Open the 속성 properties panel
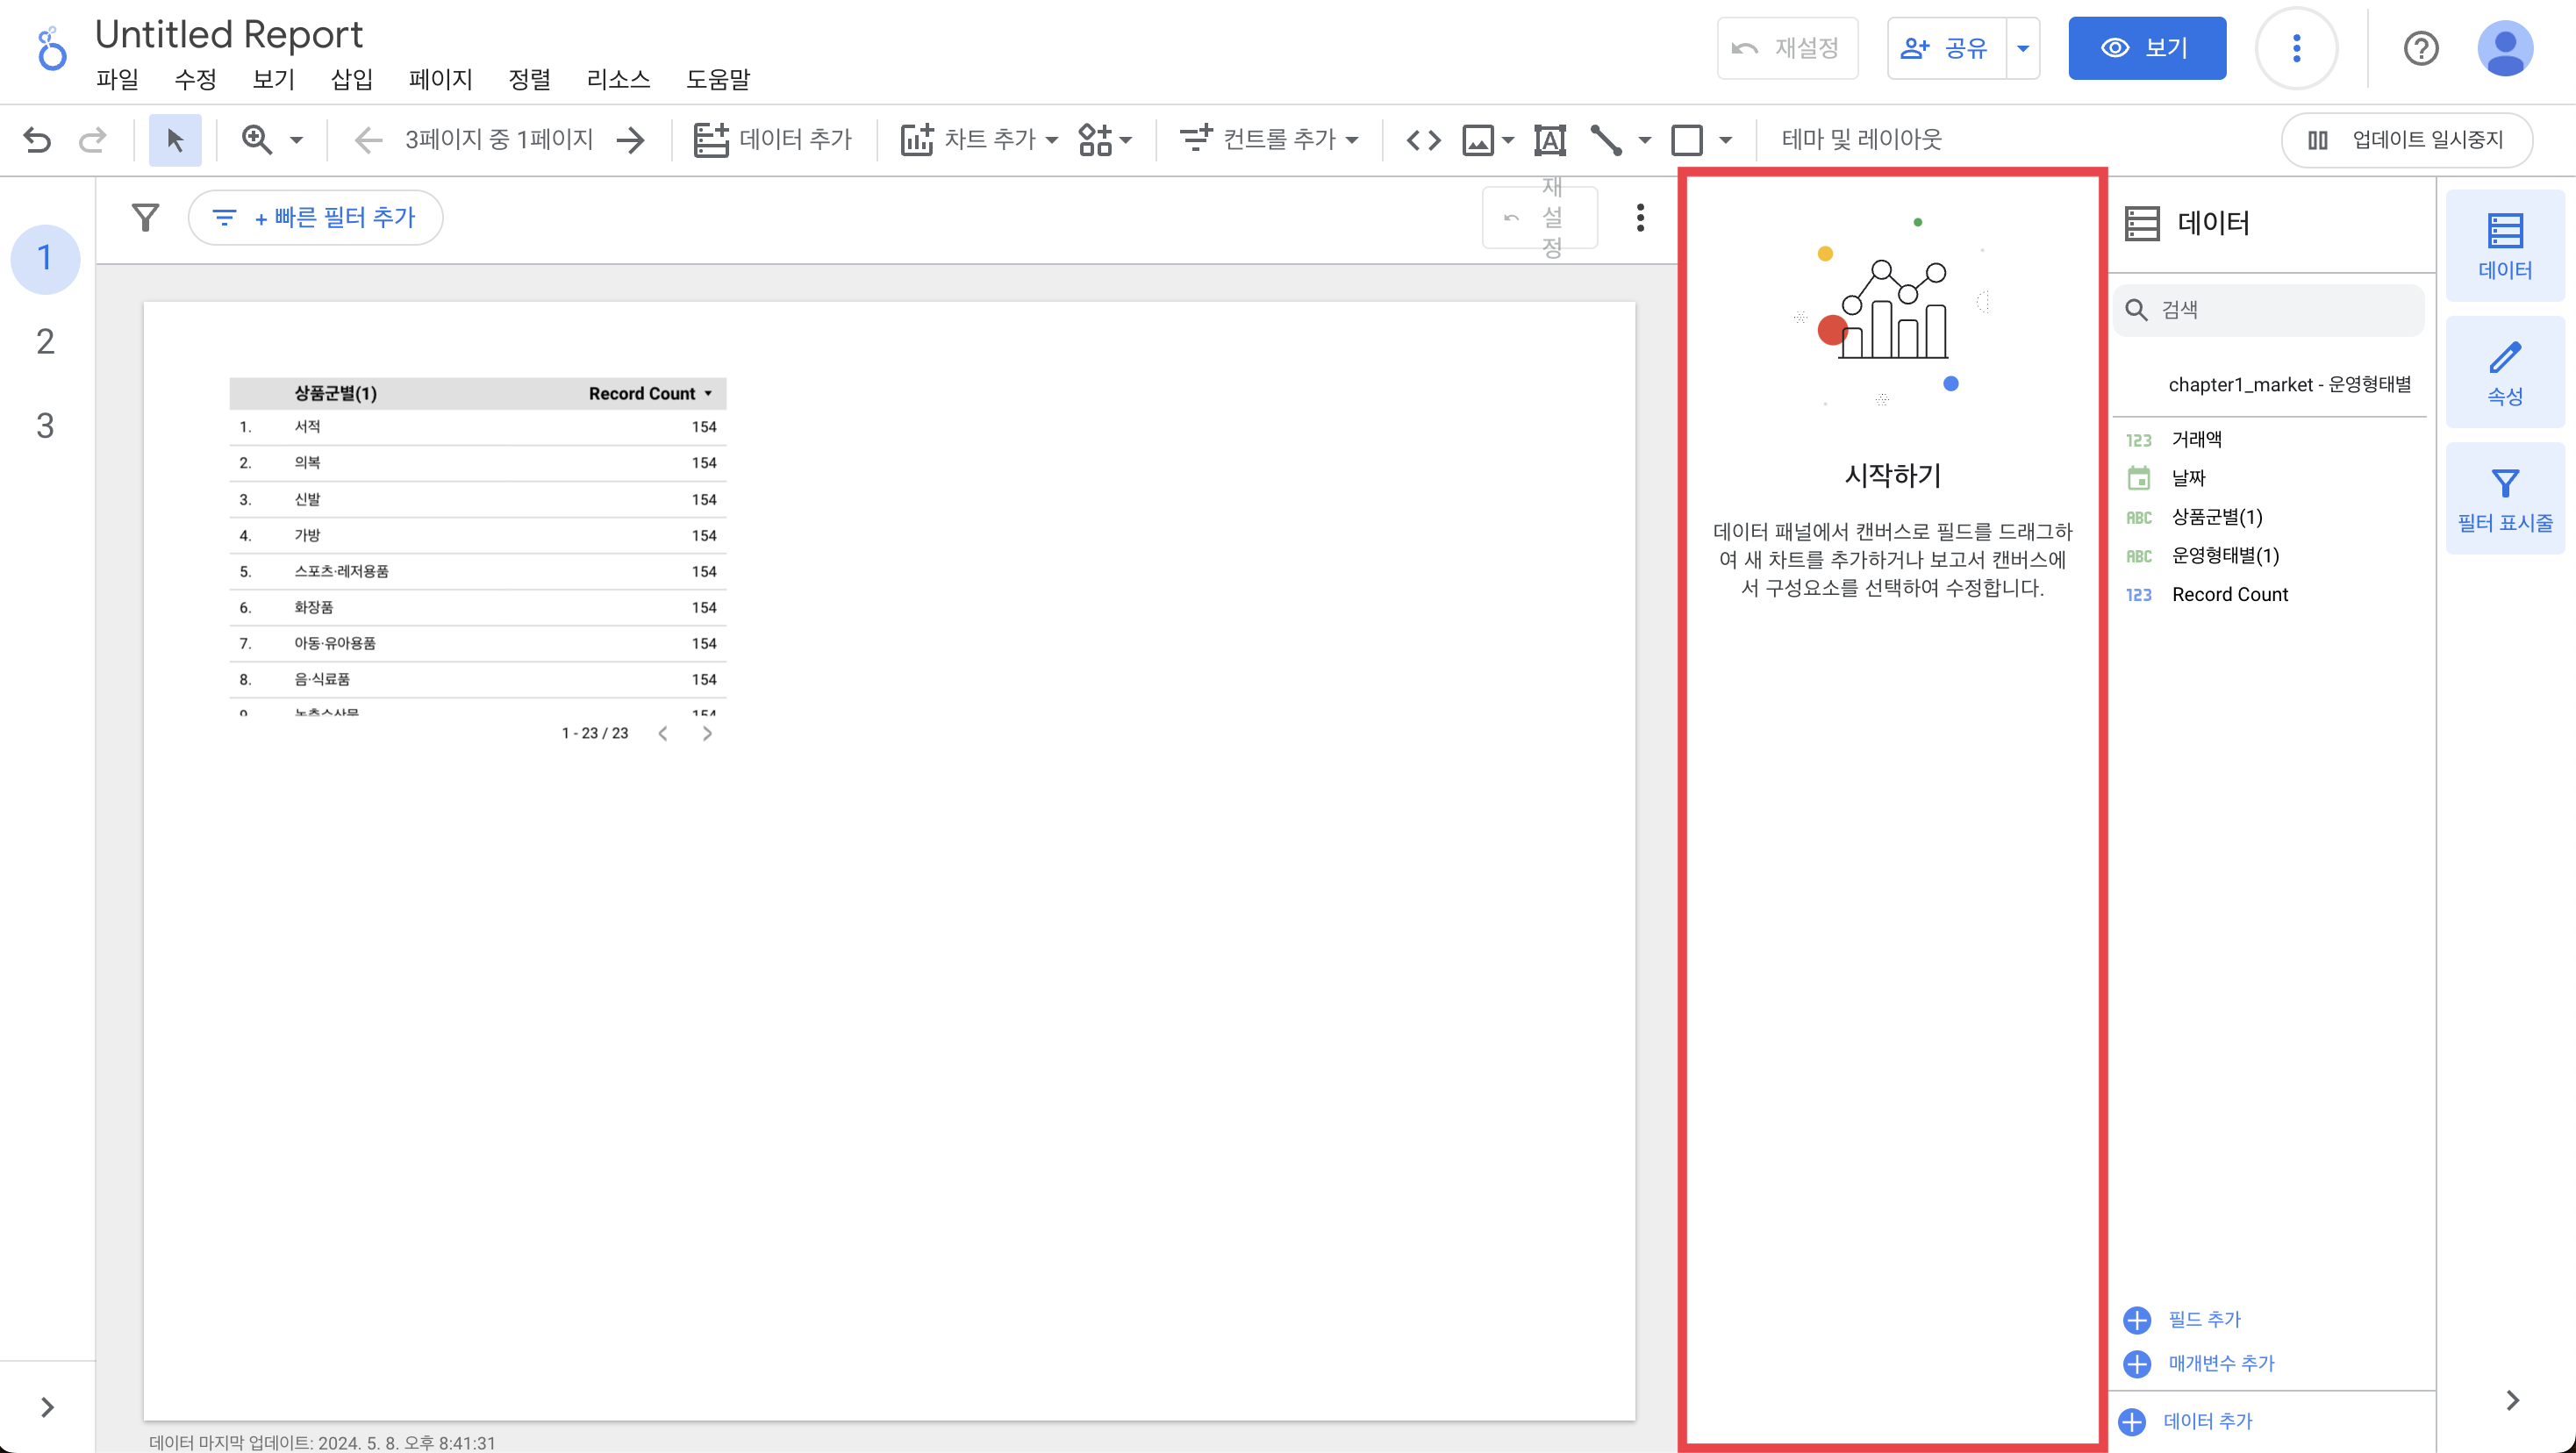This screenshot has width=2576, height=1453. 2504,372
